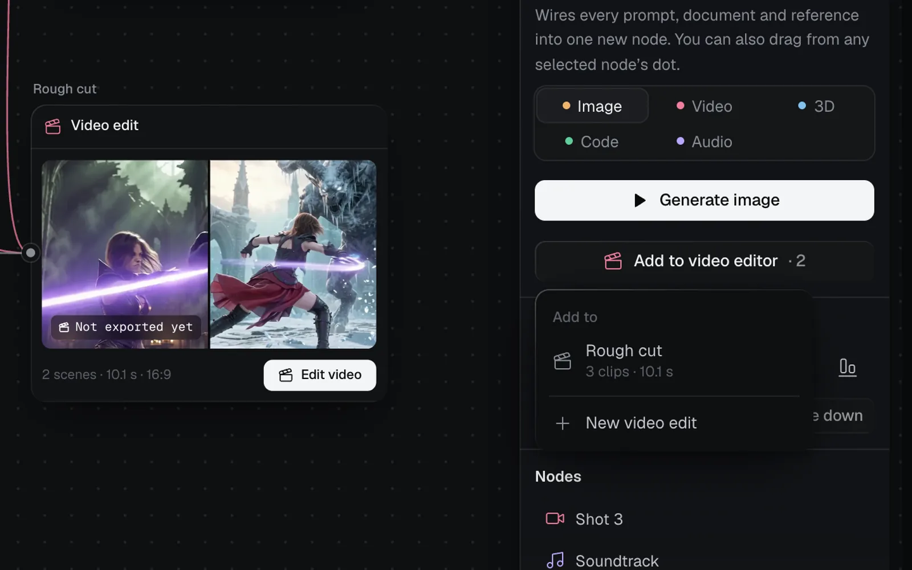The height and width of the screenshot is (570, 912).
Task: Click the align bottom icon in side panel
Action: click(x=847, y=367)
